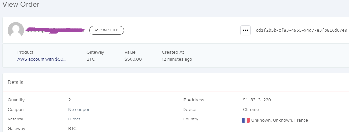This screenshot has width=349, height=132.
Task: Click the checkmark in the COMPLETED badge
Action: click(x=96, y=30)
